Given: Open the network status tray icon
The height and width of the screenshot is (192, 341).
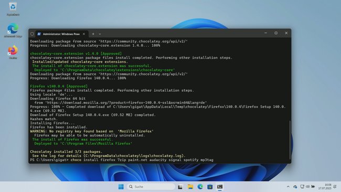Looking at the screenshot, I should 302,187.
